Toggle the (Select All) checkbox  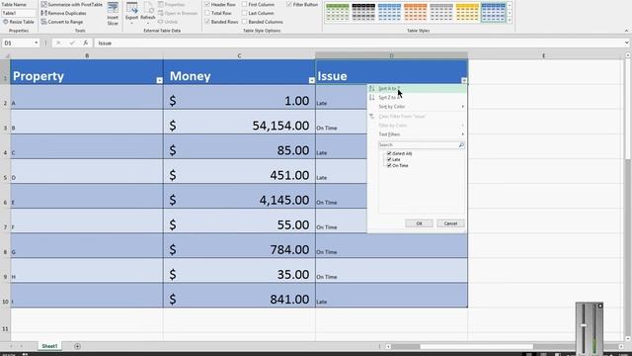(x=389, y=153)
